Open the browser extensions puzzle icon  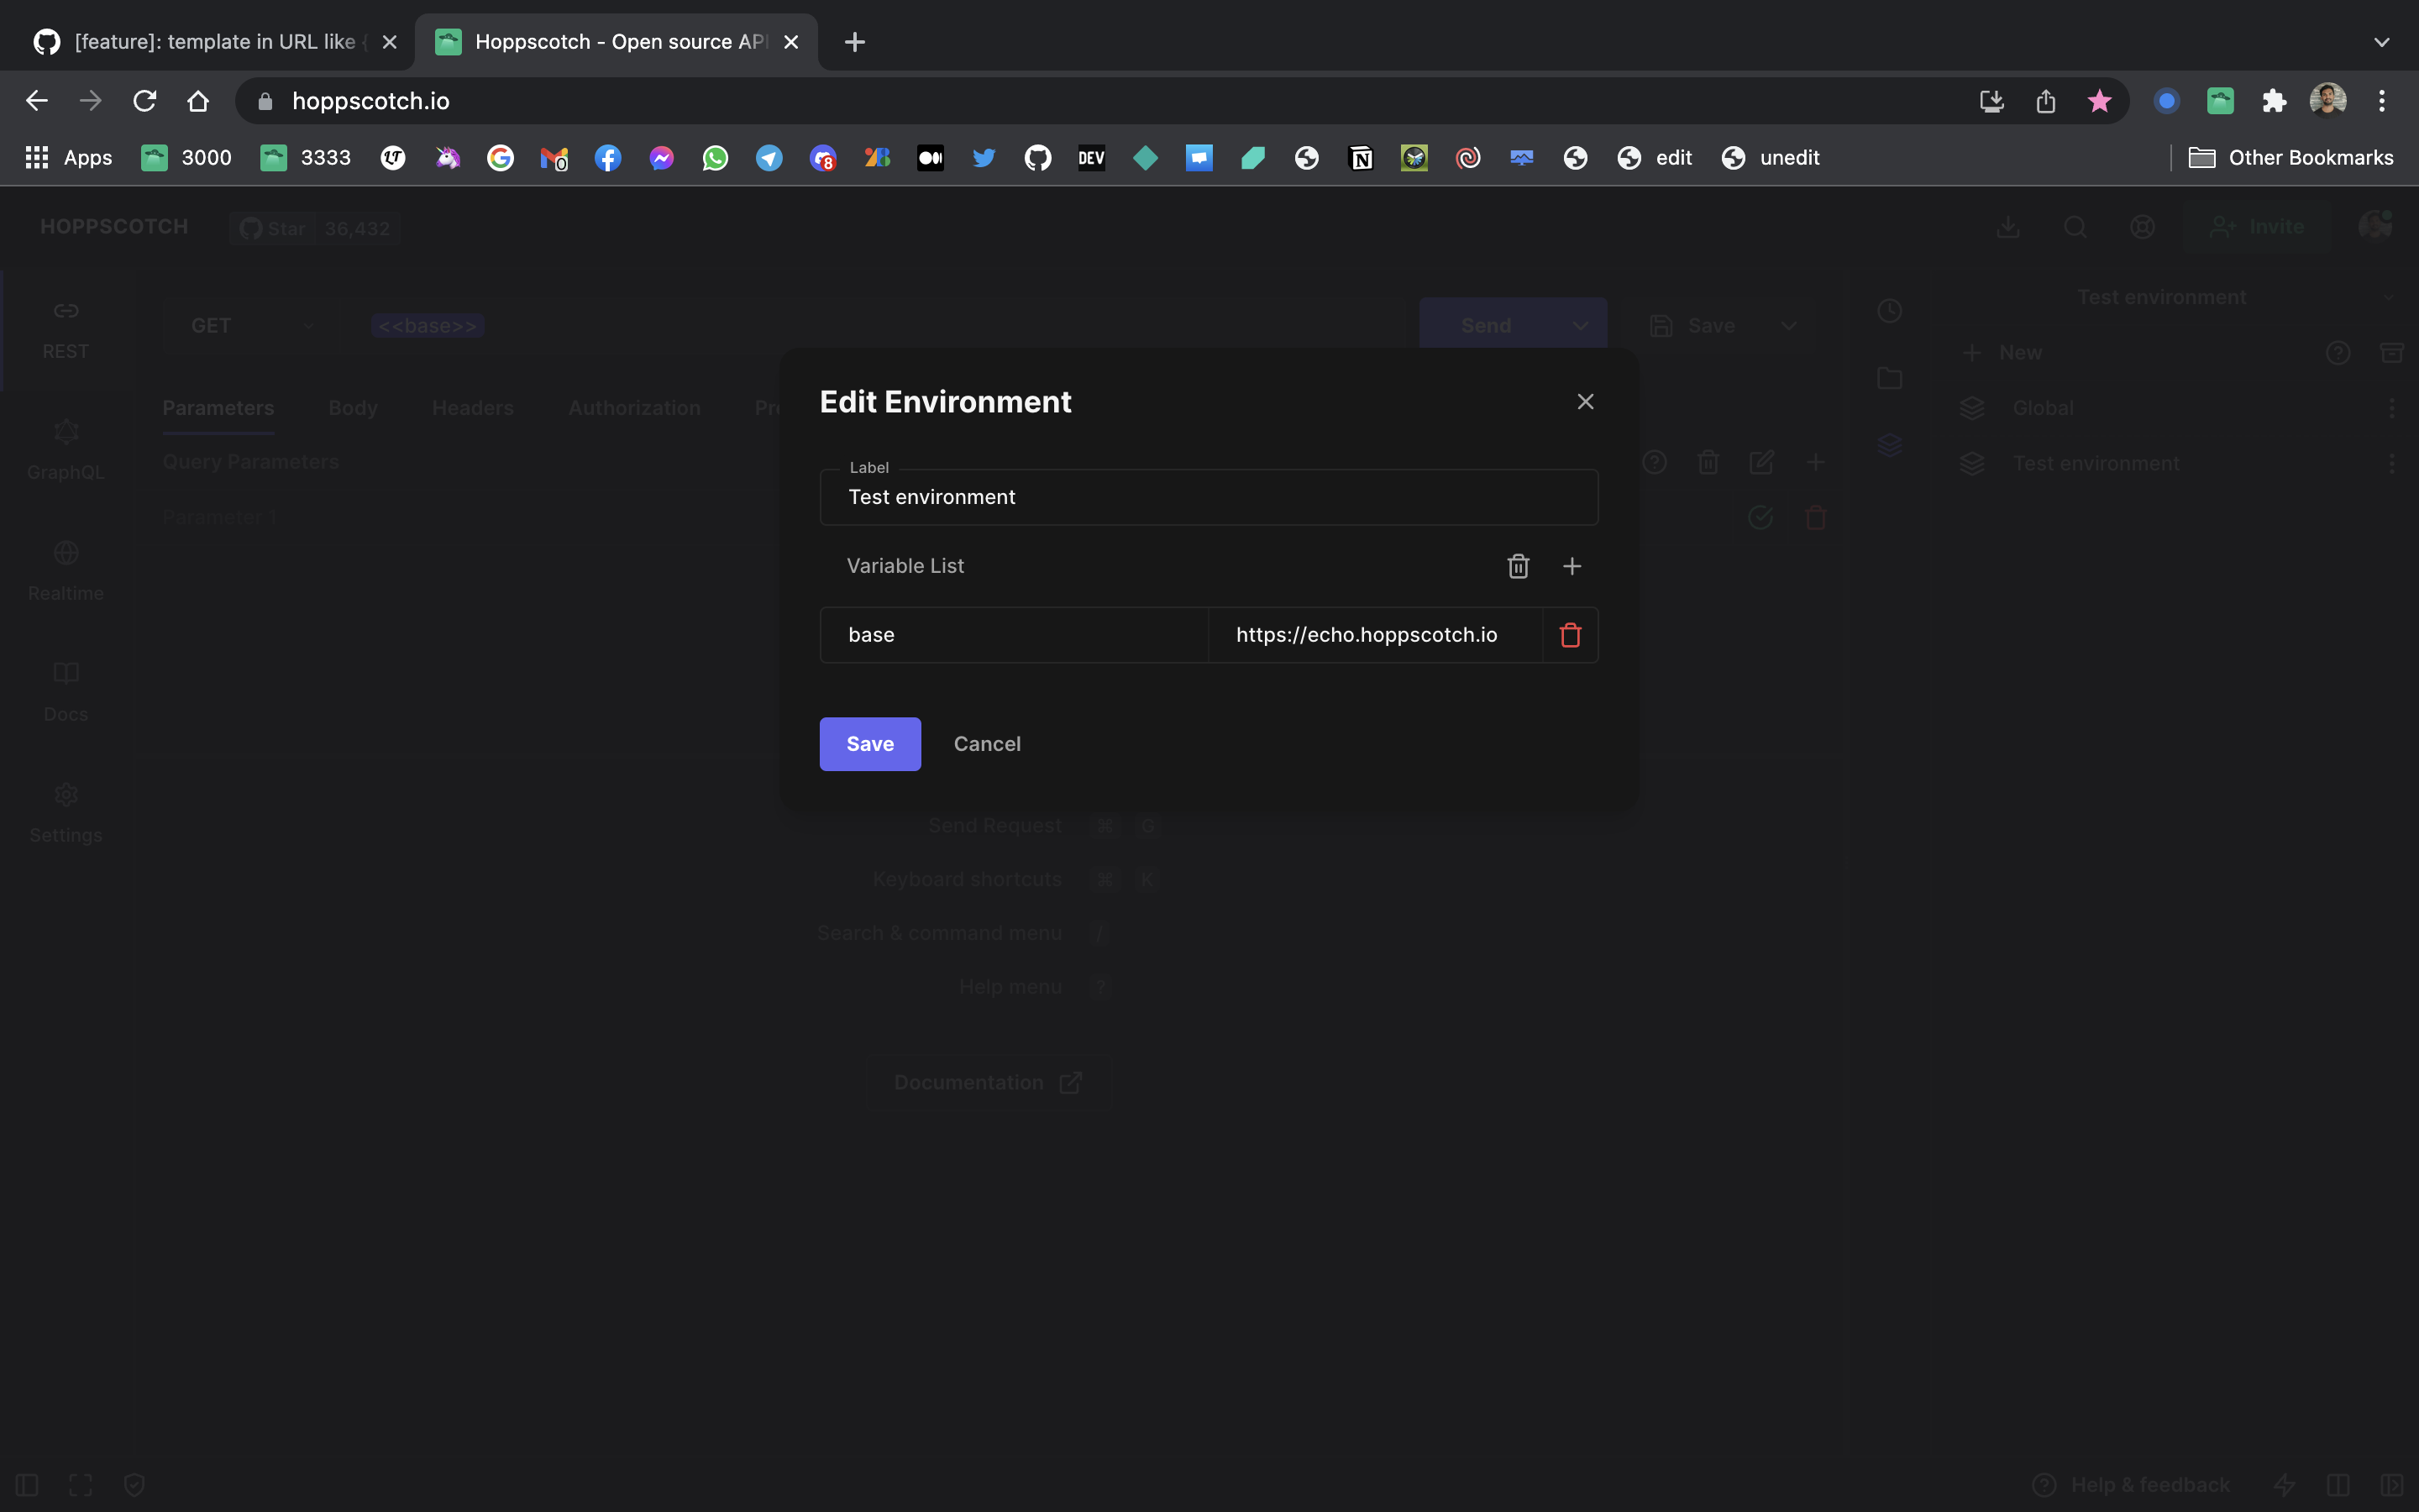[x=2274, y=101]
